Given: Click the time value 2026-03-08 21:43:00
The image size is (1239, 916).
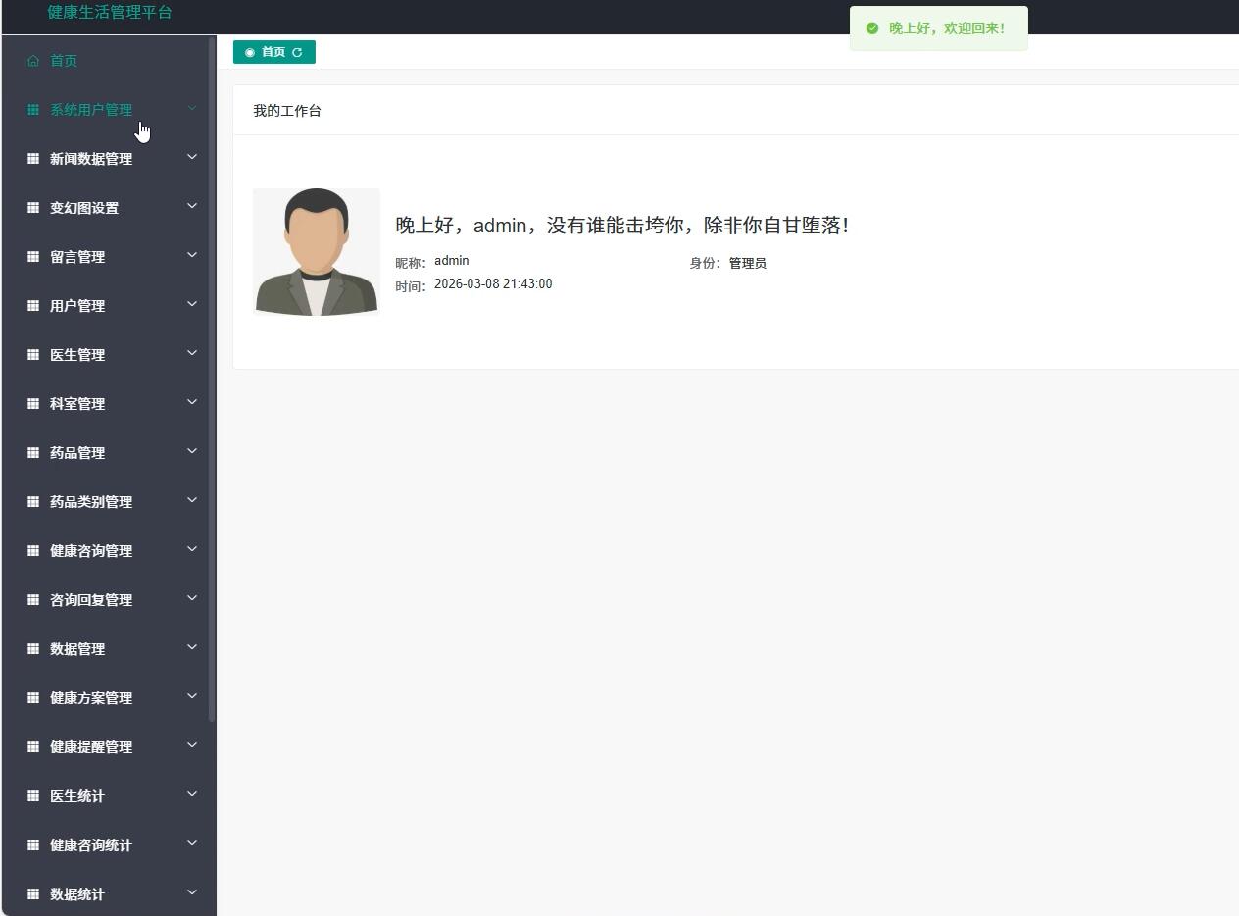Looking at the screenshot, I should click(x=493, y=284).
